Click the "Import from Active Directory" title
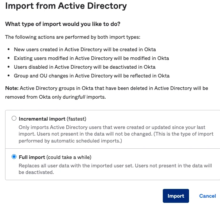Viewport: 220px width, 205px height. point(66,6)
